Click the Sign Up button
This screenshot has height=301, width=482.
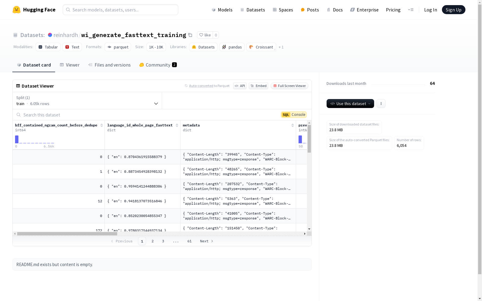pyautogui.click(x=453, y=10)
